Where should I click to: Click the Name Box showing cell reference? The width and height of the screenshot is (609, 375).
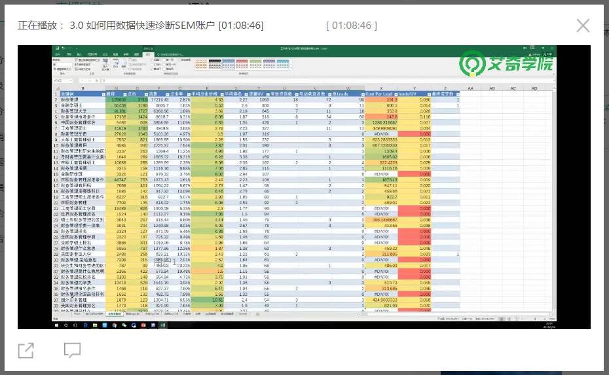(62, 80)
